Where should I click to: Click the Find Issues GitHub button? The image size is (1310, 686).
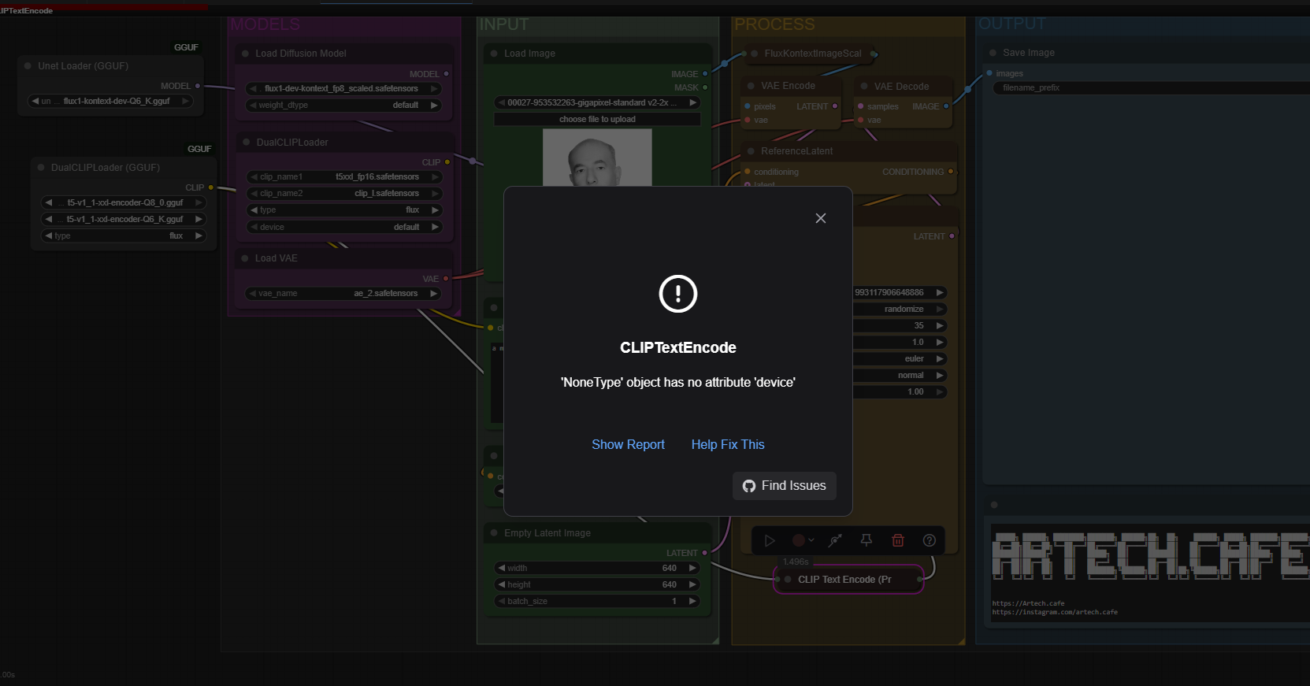(x=784, y=486)
